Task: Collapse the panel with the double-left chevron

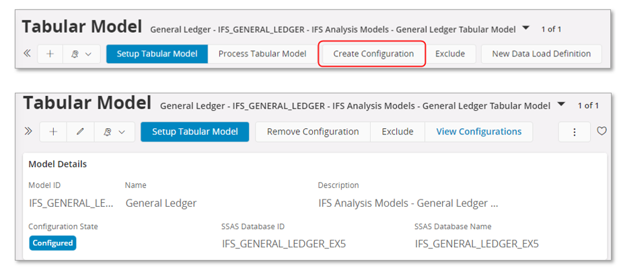Action: tap(27, 53)
